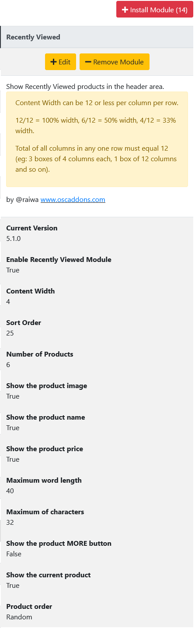The height and width of the screenshot is (629, 195).
Task: Click the Remove Module button label
Action: coord(118,62)
